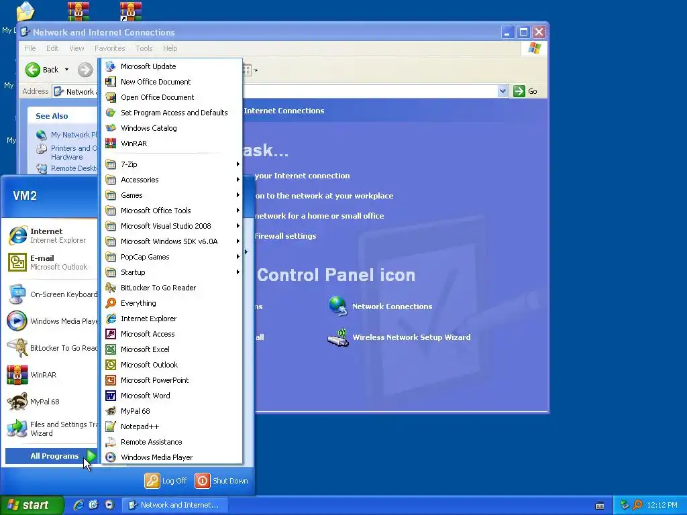Image resolution: width=687 pixels, height=515 pixels.
Task: Click the Go button beside the address bar
Action: (x=525, y=91)
